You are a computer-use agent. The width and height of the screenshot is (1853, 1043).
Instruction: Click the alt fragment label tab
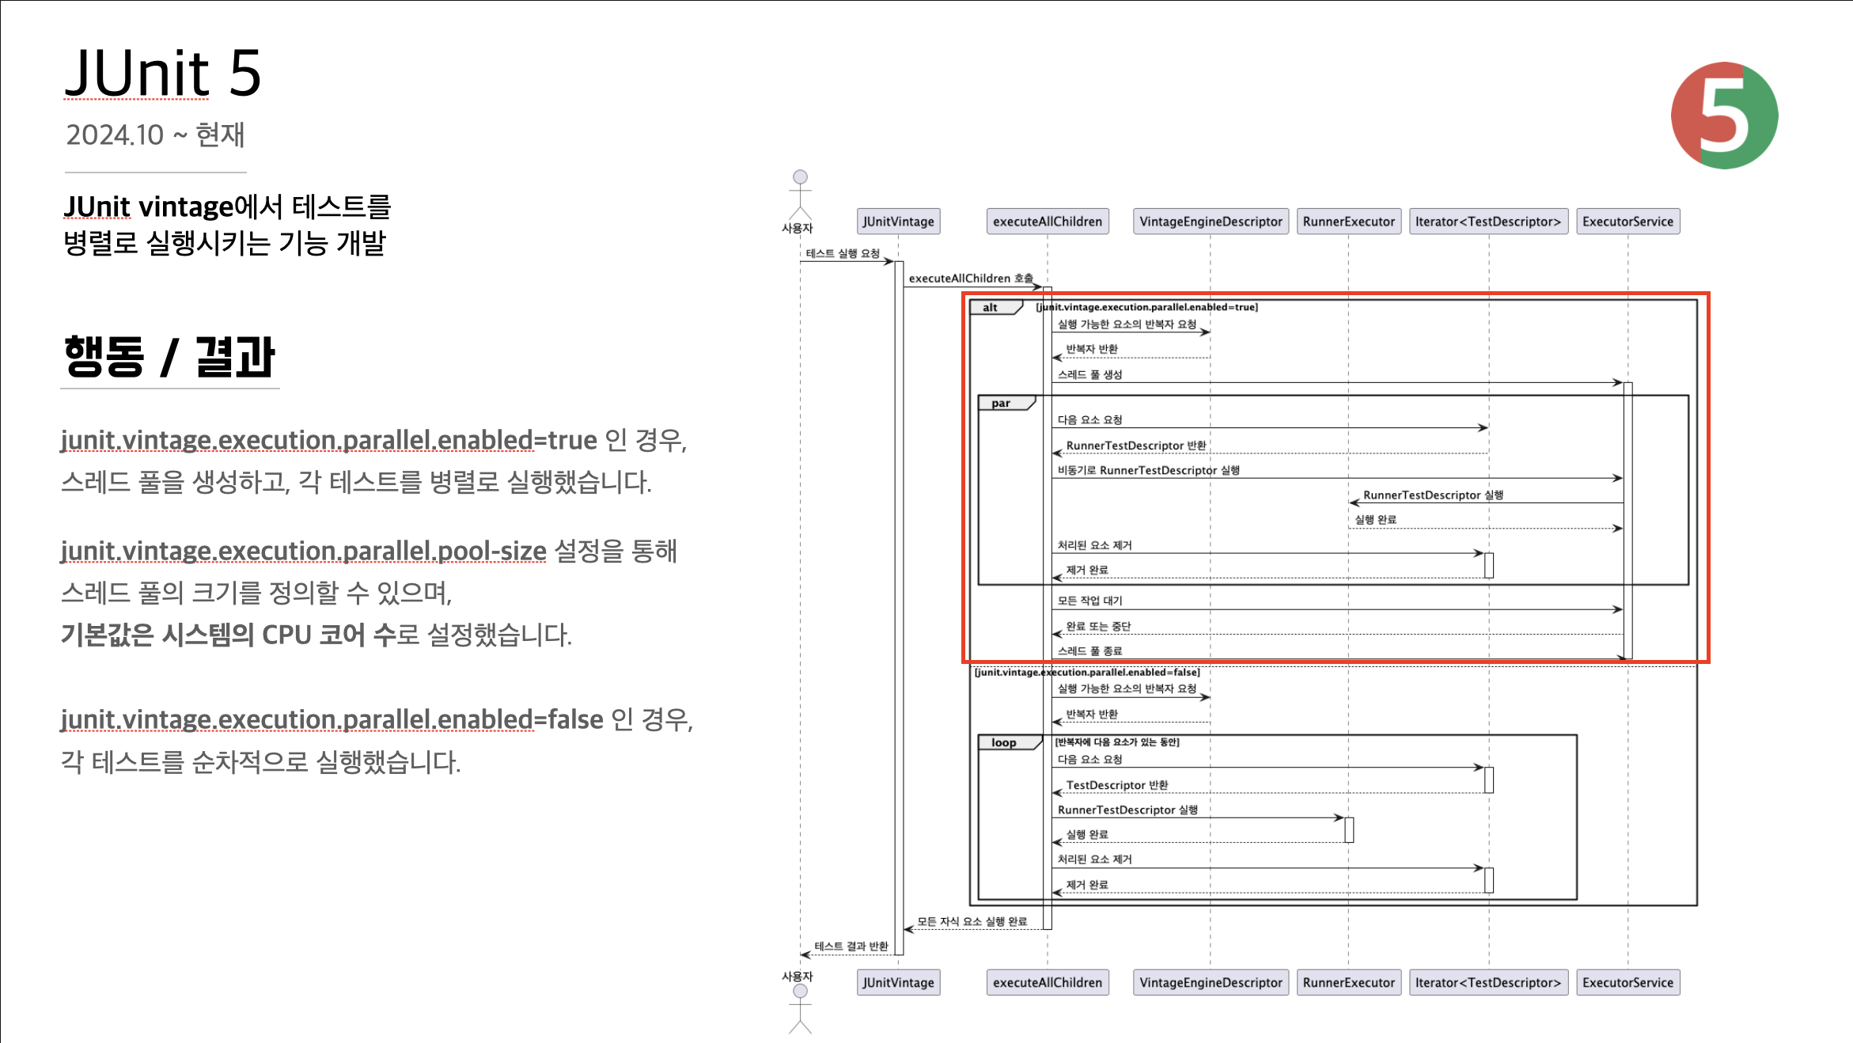[992, 308]
